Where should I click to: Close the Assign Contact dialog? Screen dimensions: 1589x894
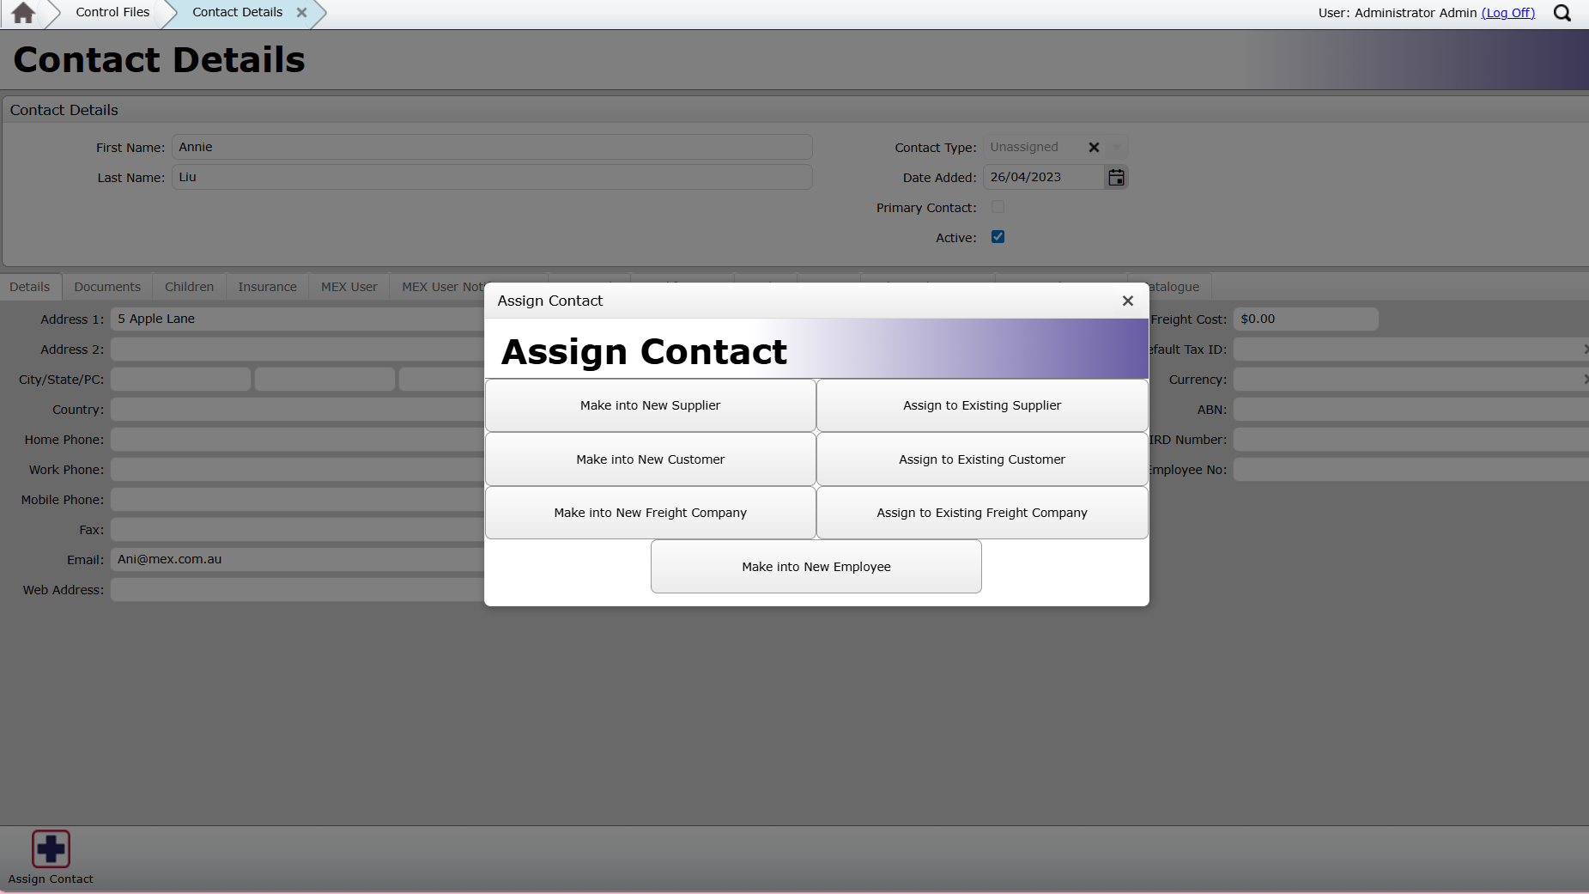[x=1127, y=301]
